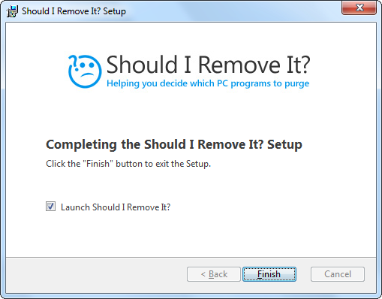Click the question mark on the logo
This screenshot has width=382, height=299.
73,61
